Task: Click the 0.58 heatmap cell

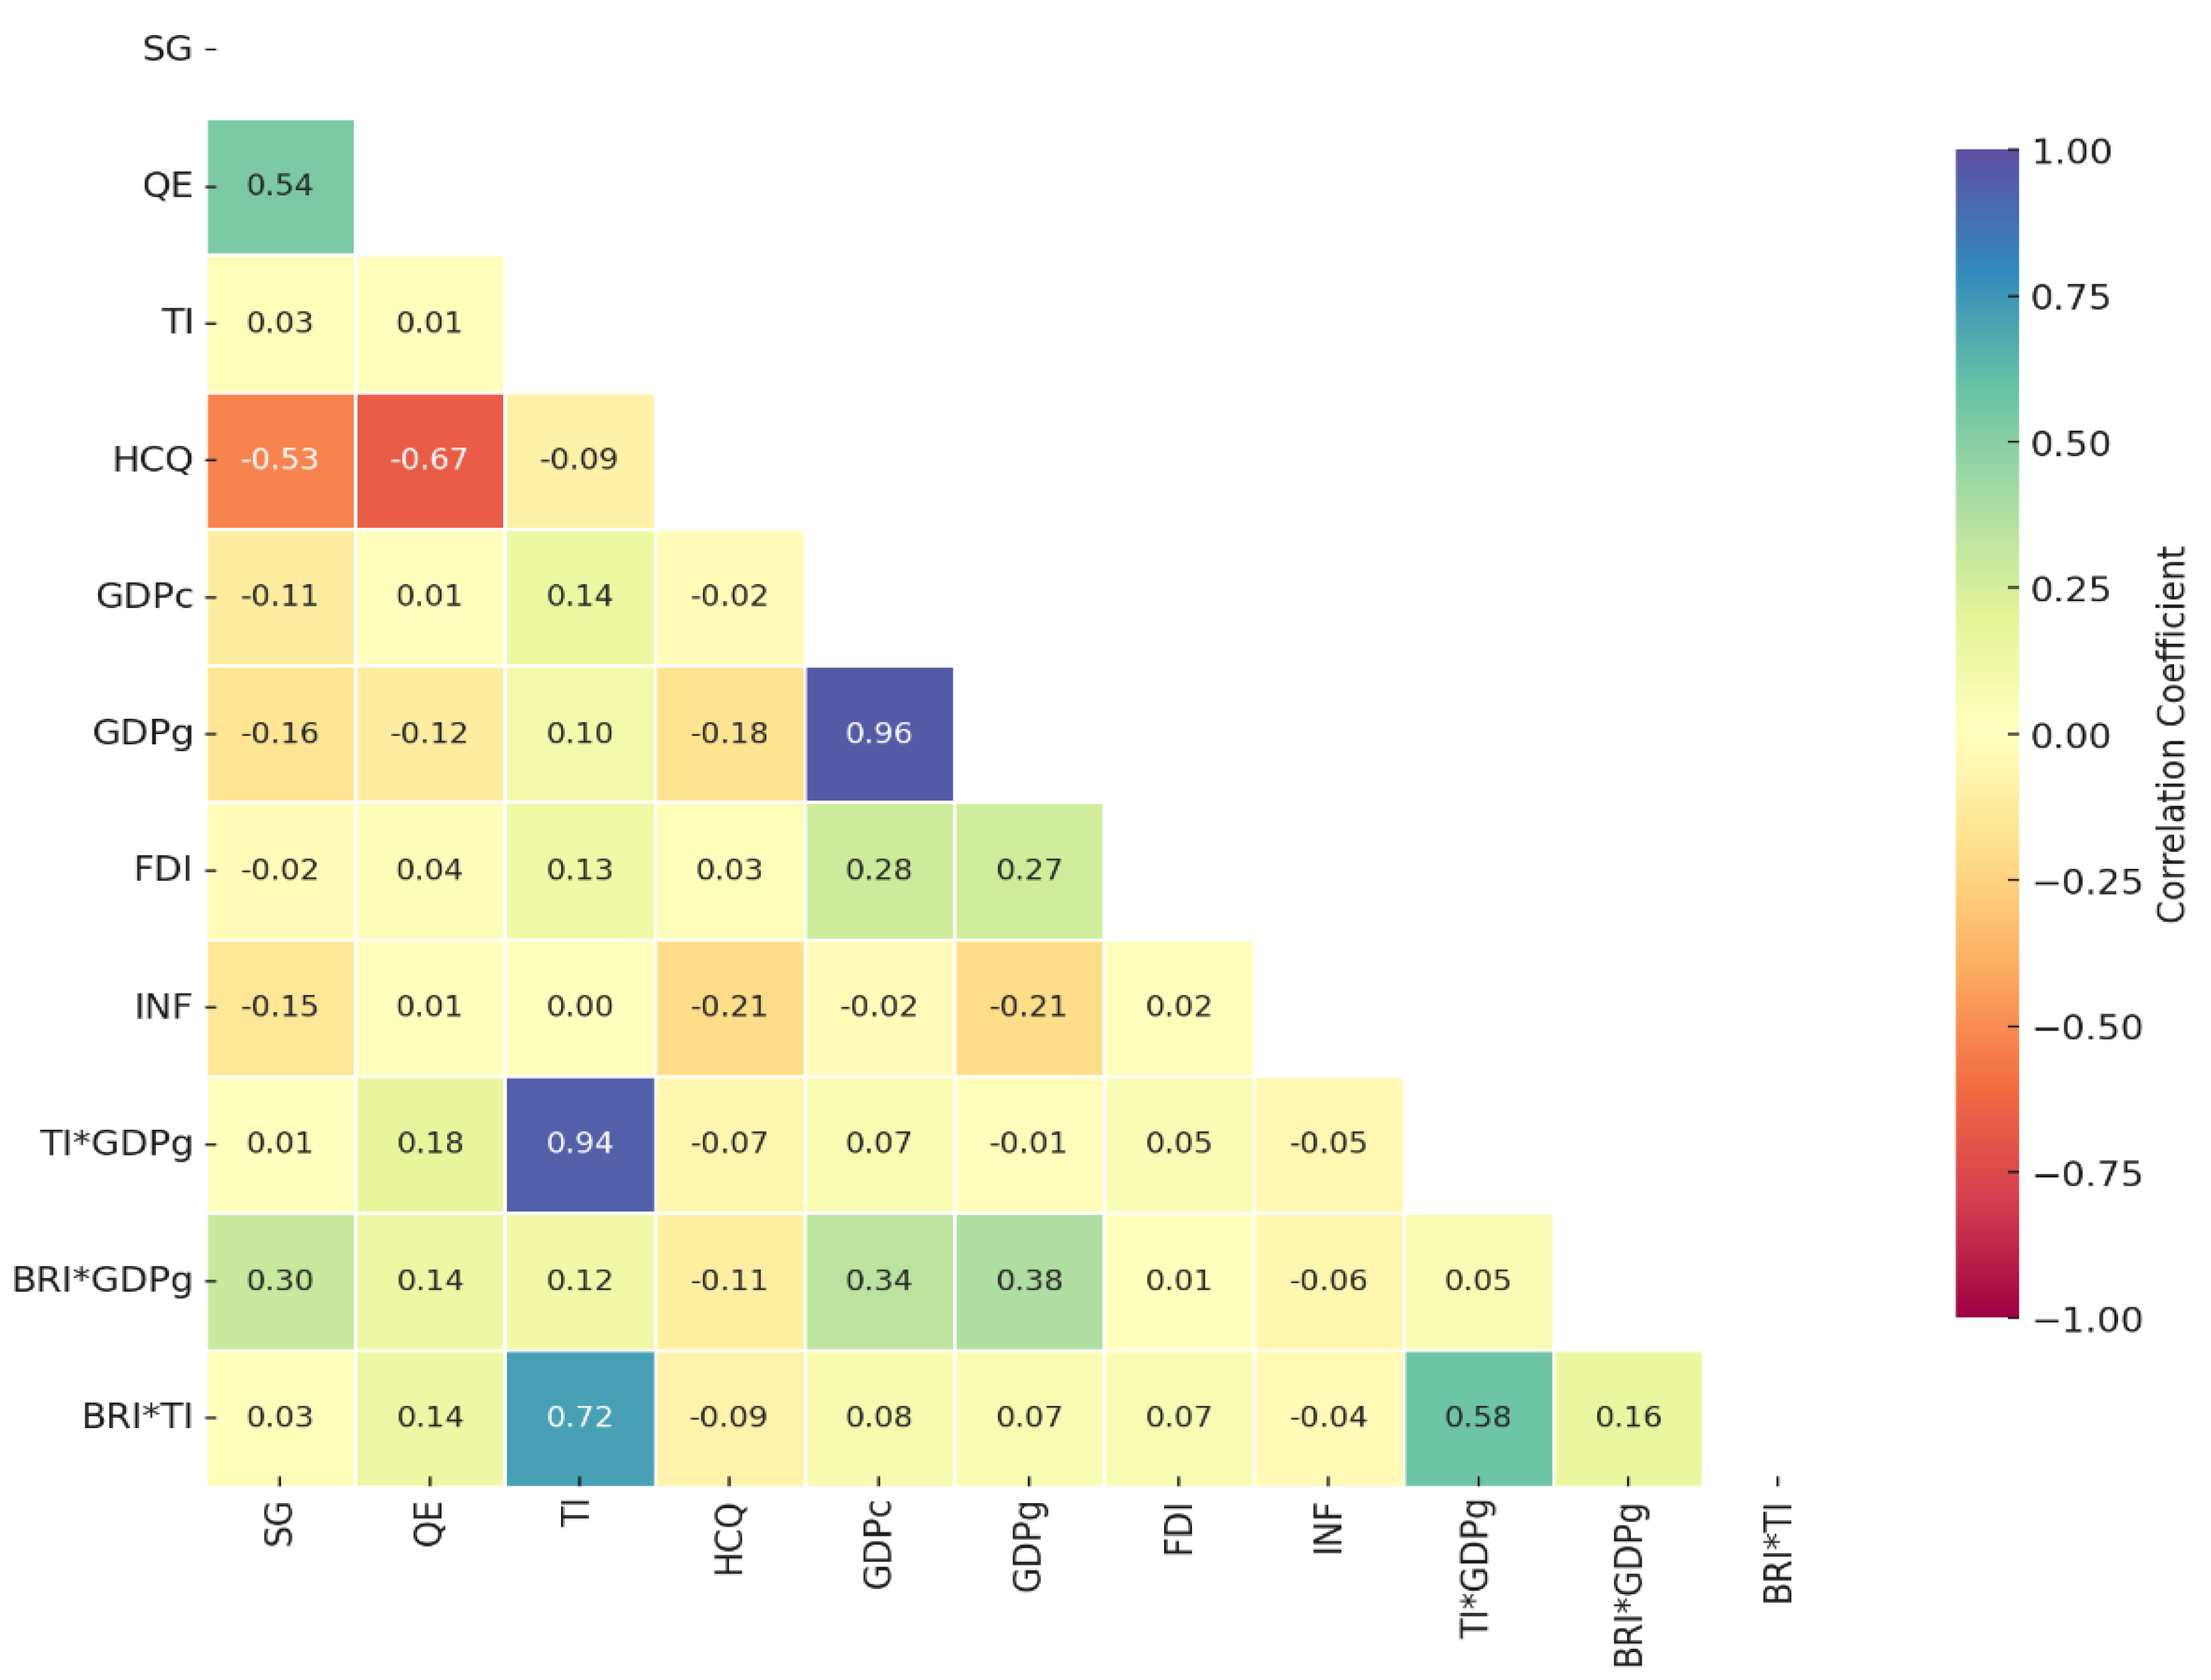Action: point(1478,1417)
